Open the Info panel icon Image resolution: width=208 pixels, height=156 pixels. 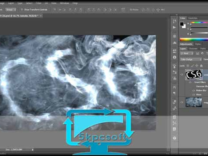[x=175, y=57]
